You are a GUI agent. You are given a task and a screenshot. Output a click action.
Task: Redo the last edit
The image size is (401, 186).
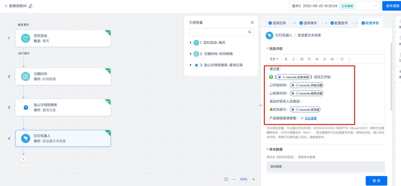(x=349, y=59)
